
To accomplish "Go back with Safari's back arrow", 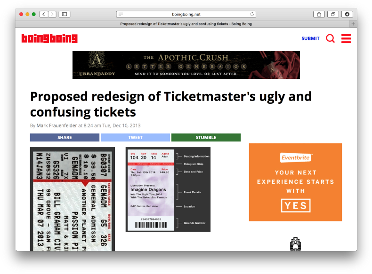I will (44, 14).
